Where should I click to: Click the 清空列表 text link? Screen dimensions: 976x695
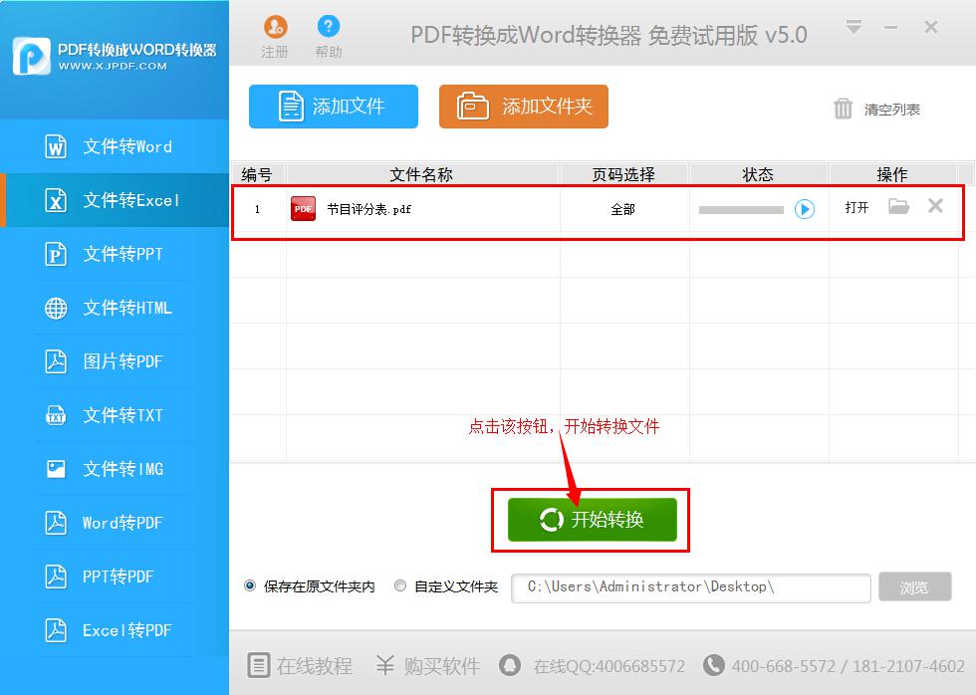pos(892,110)
